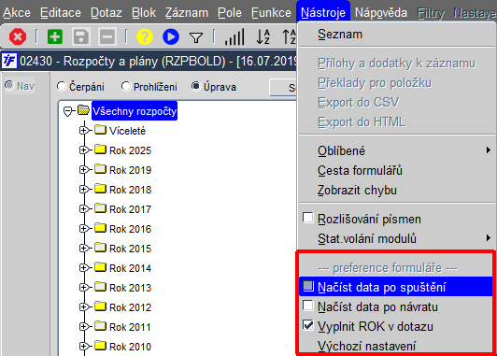Select the Rok 2012 tree label
Image resolution: width=497 pixels, height=356 pixels.
130,307
